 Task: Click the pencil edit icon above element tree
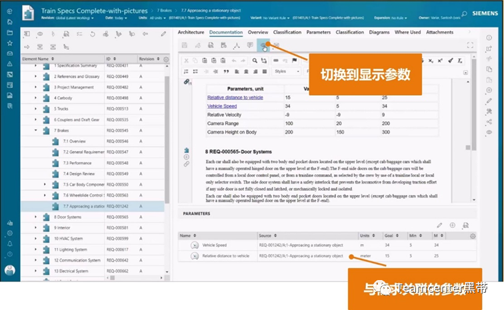click(x=163, y=34)
